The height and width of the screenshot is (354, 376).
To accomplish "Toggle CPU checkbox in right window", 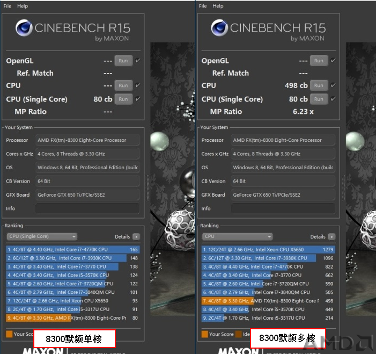I will coord(333,85).
